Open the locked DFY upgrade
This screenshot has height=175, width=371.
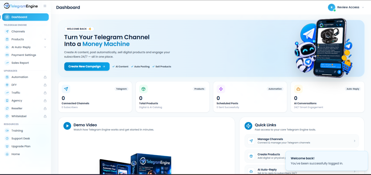pos(25,85)
